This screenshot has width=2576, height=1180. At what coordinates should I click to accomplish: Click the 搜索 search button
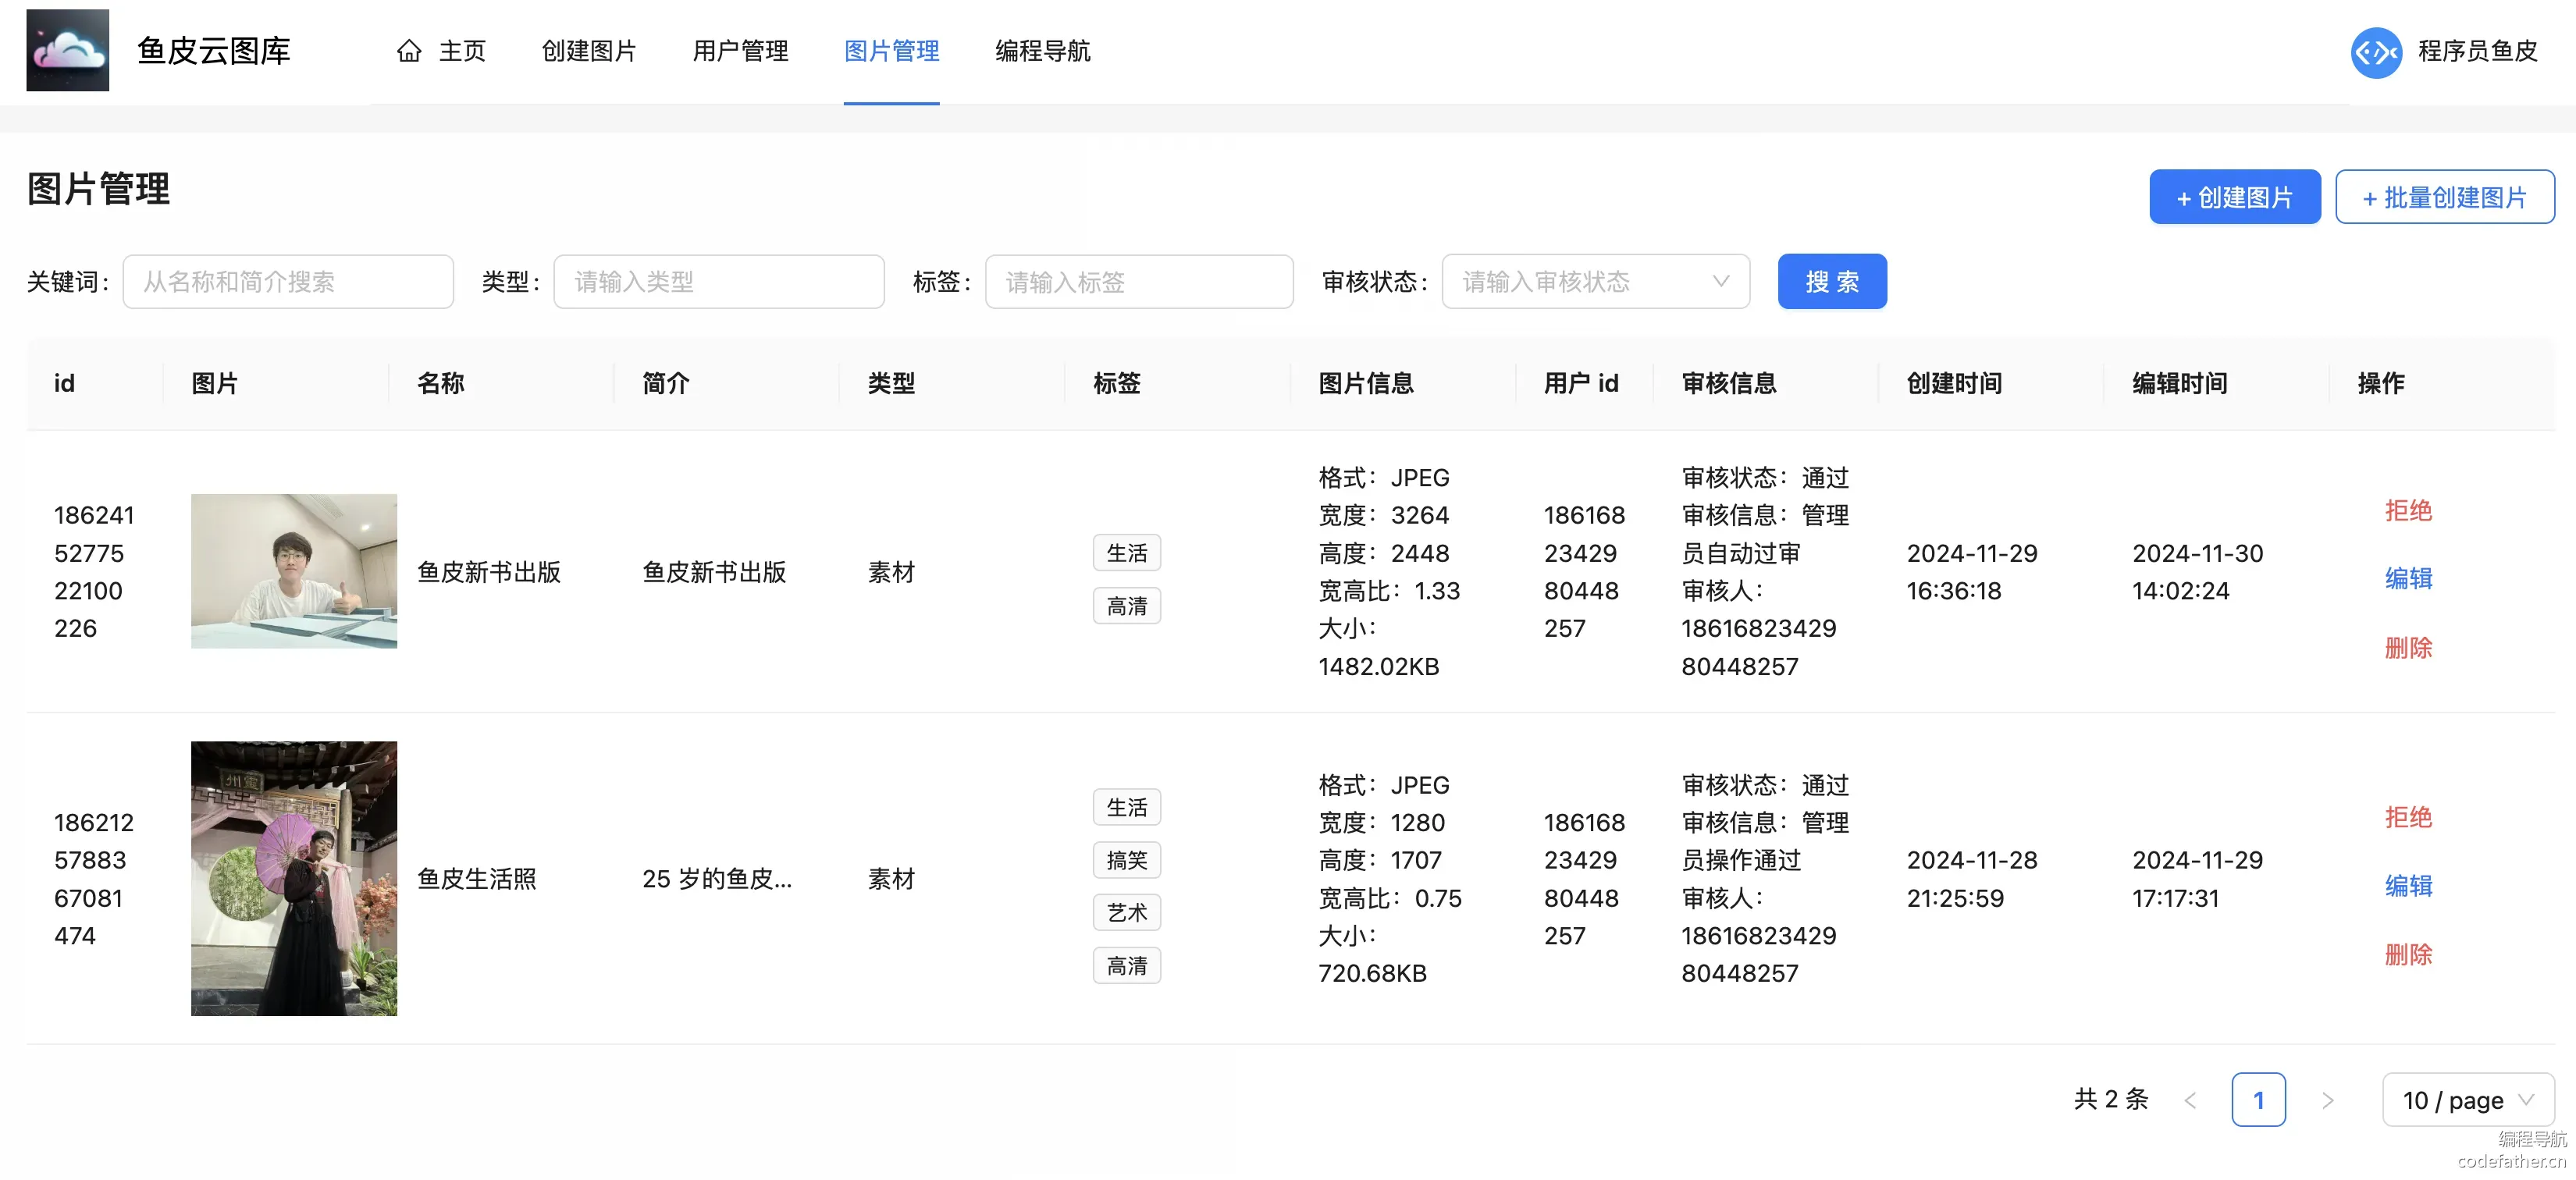pos(1832,282)
